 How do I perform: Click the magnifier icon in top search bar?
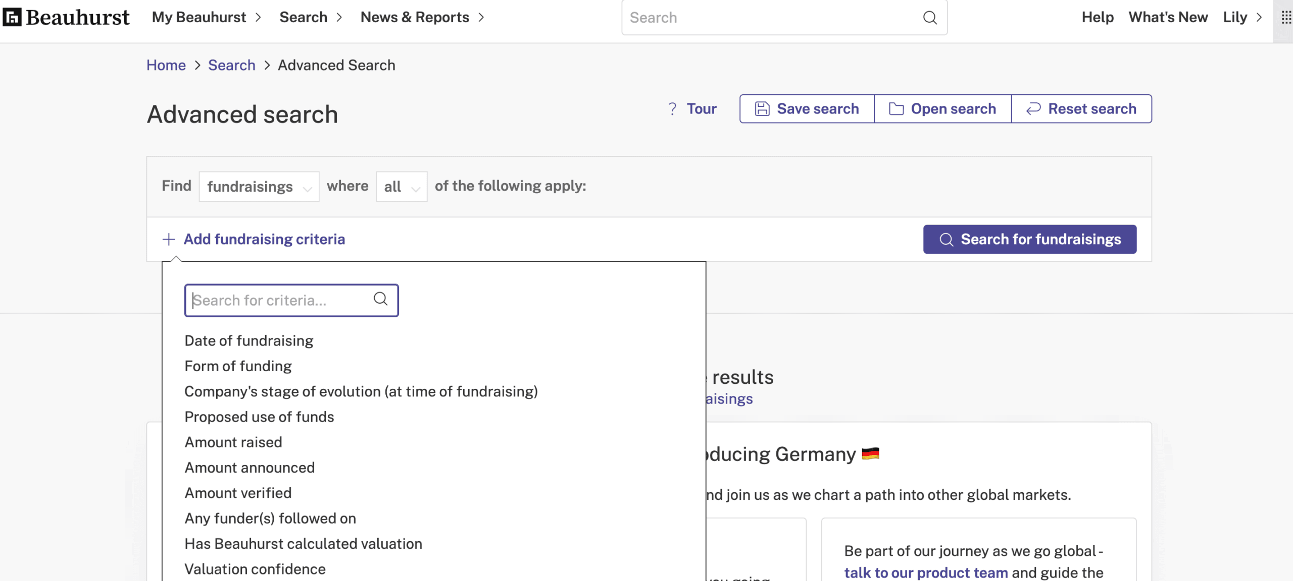tap(930, 18)
